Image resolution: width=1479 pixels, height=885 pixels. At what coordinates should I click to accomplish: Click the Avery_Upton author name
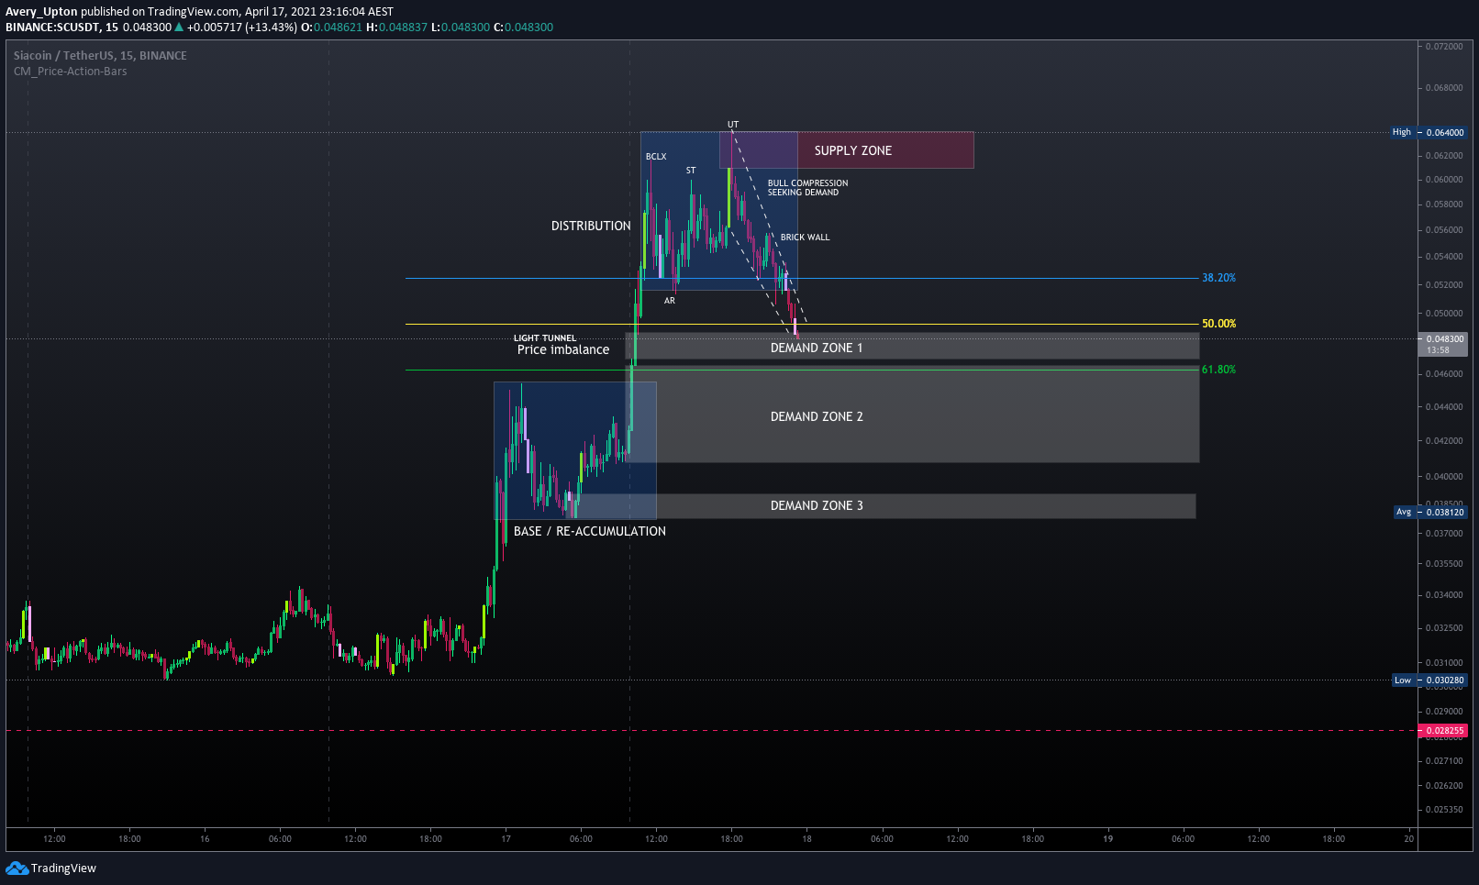[41, 12]
